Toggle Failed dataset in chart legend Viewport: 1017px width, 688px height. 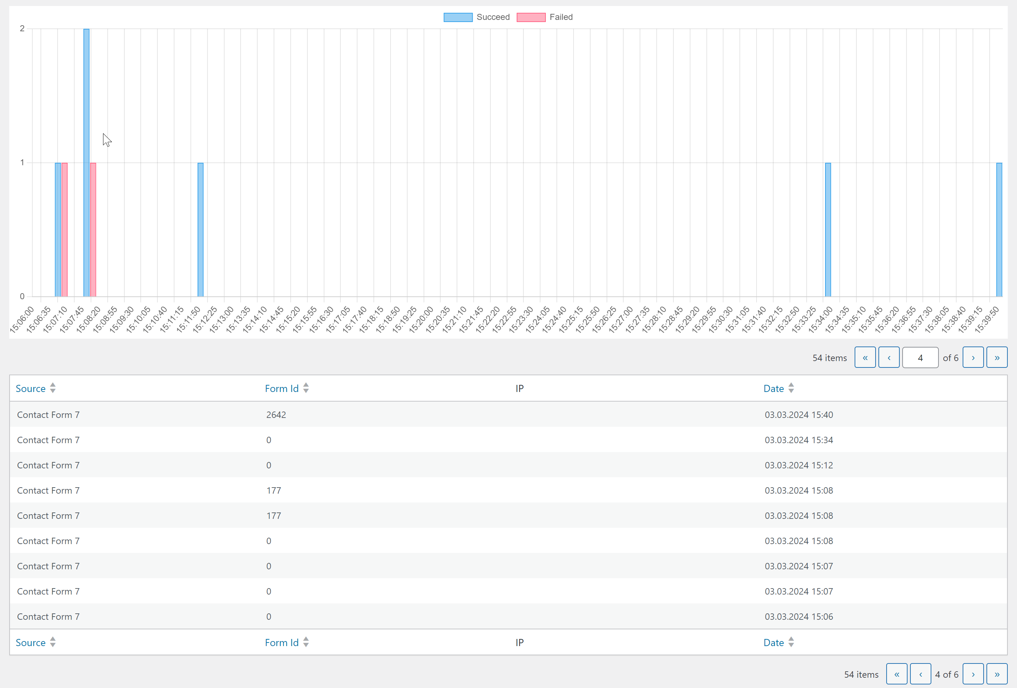pyautogui.click(x=561, y=17)
